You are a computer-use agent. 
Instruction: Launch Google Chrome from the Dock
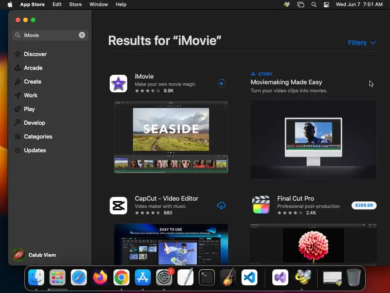[x=121, y=277]
